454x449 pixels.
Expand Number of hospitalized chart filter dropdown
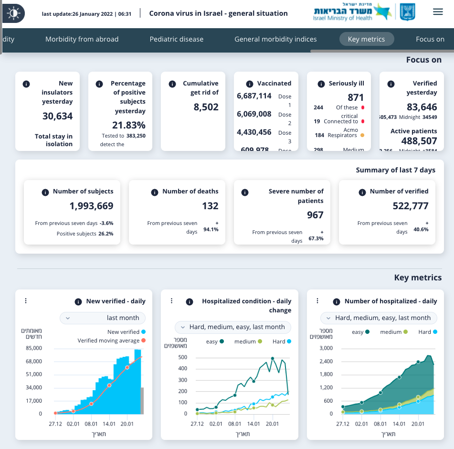(379, 318)
